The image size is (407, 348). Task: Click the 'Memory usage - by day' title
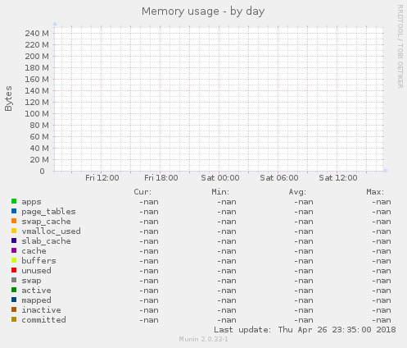[203, 11]
